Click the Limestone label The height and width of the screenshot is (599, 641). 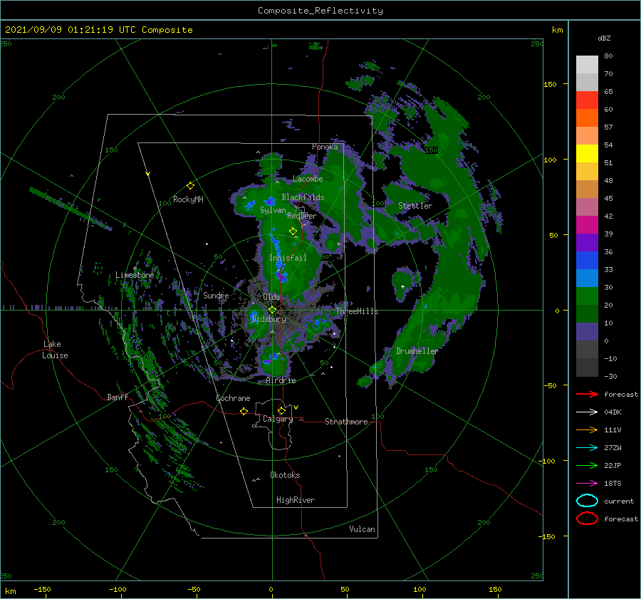pos(135,275)
